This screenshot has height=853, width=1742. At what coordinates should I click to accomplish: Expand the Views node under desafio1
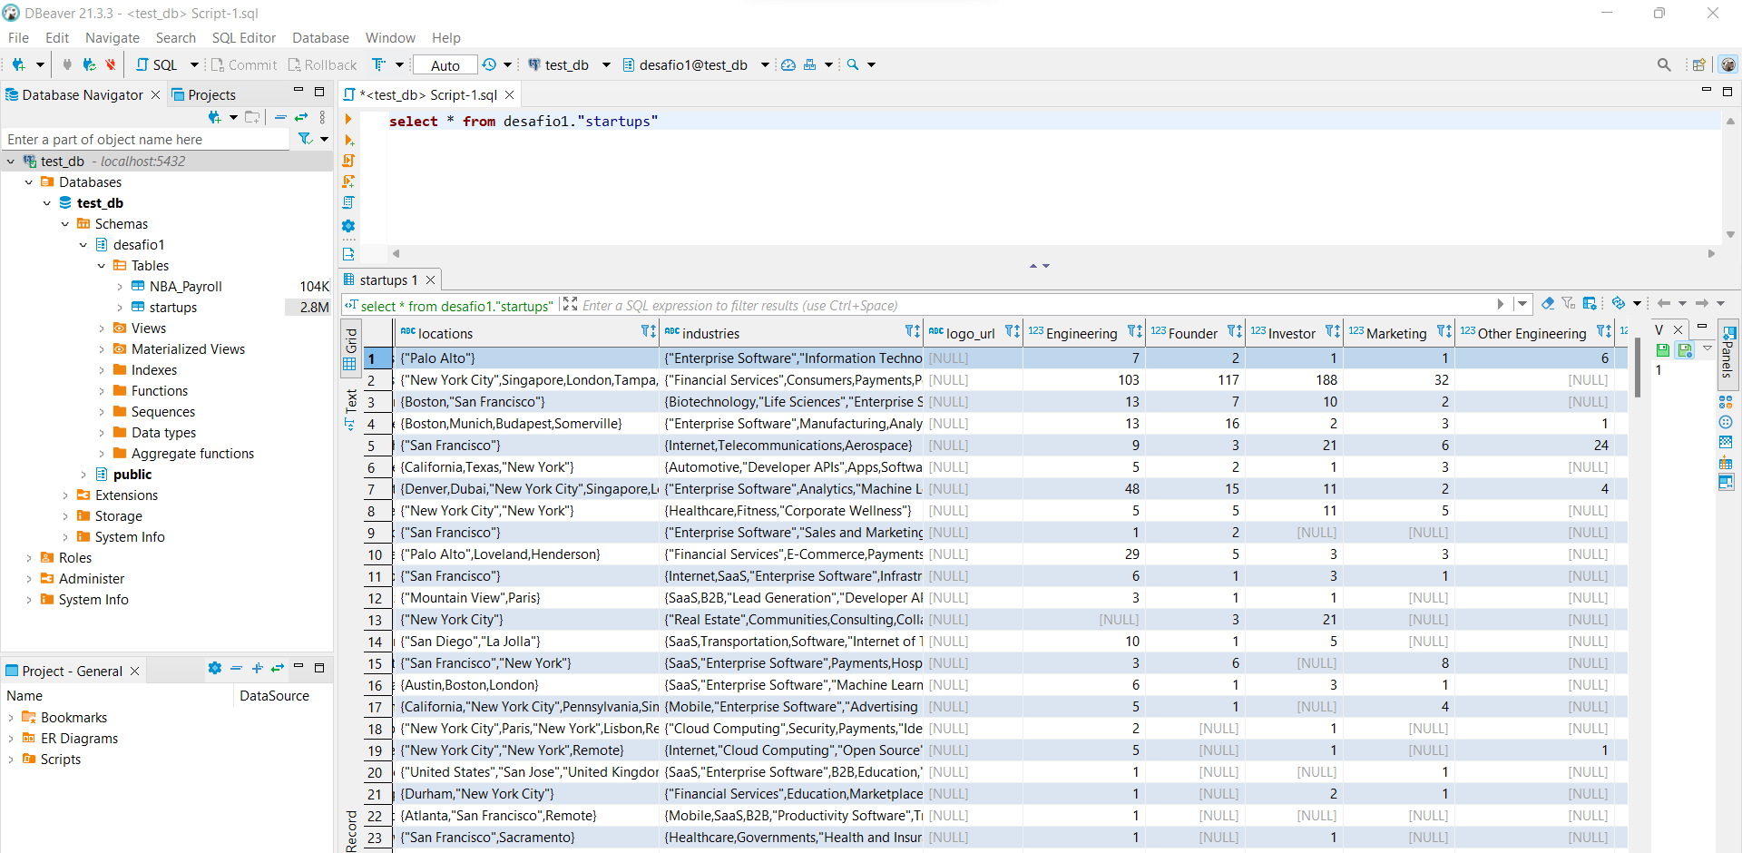[103, 328]
